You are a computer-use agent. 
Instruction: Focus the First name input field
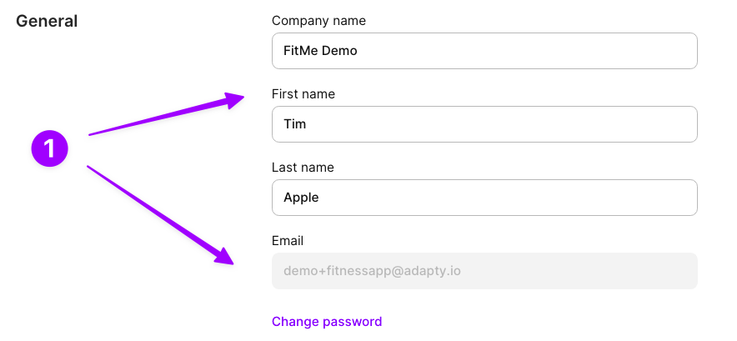coord(484,124)
